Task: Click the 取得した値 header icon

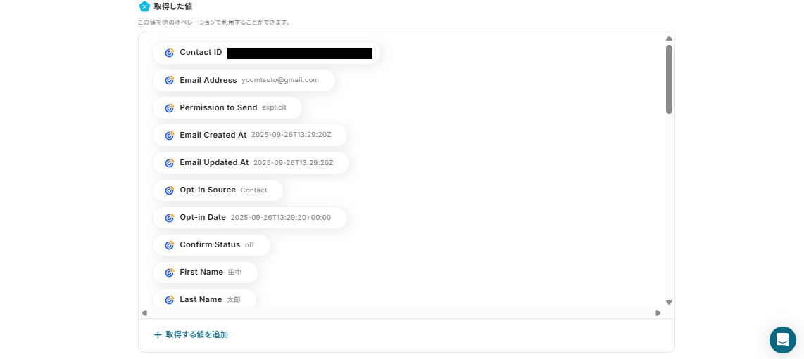Action: 144,6
